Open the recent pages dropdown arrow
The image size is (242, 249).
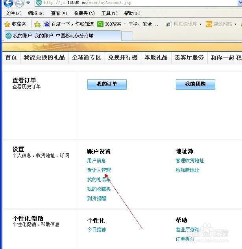28,3
